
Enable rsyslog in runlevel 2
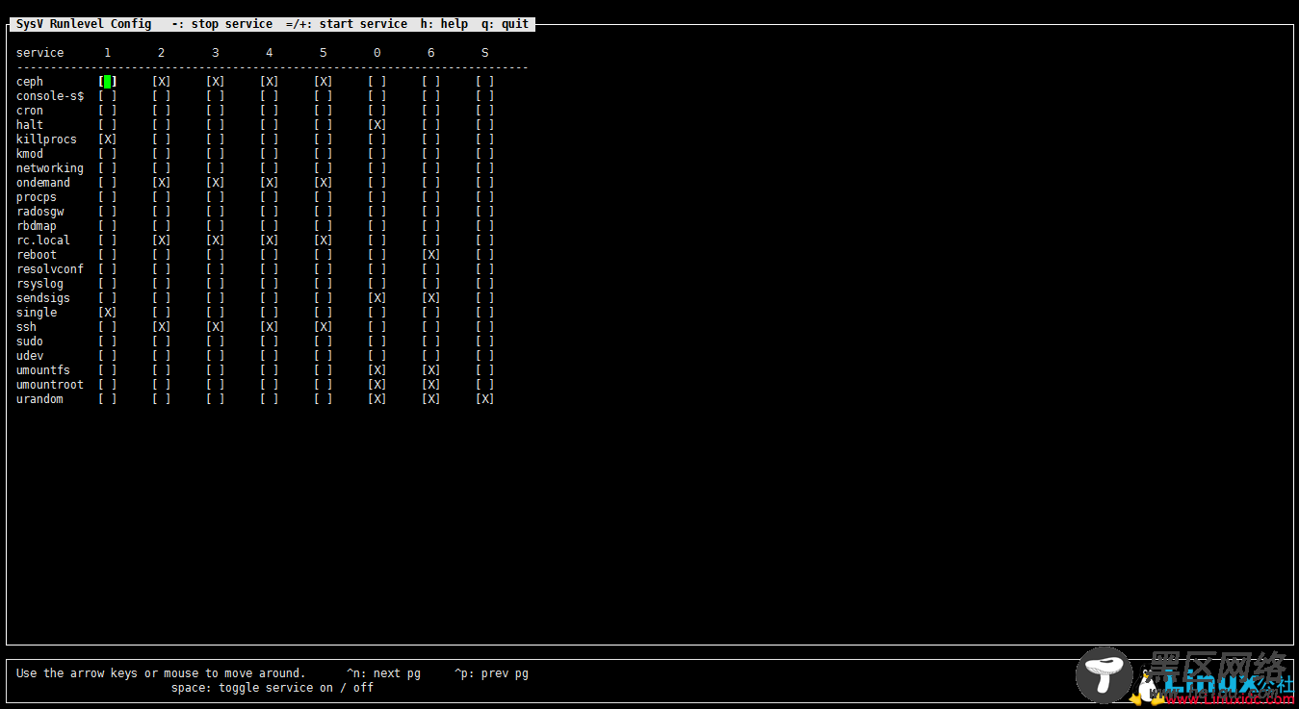point(162,284)
